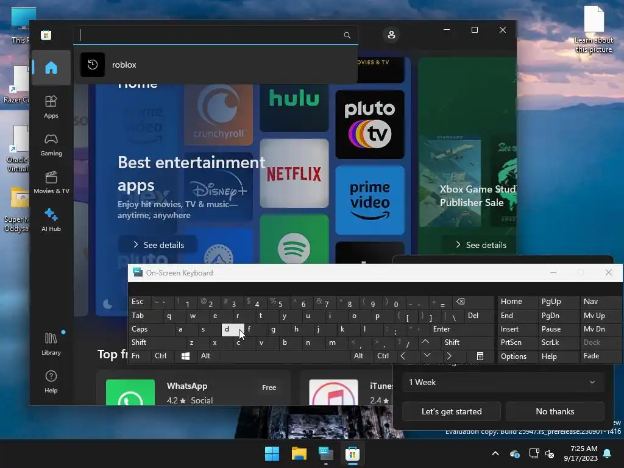Click the space bar on On-Screen Keyboard
The image size is (624, 468).
(285, 356)
